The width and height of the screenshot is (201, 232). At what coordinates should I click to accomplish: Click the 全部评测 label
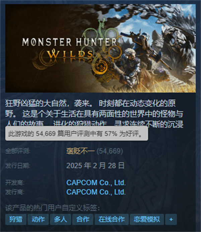(18, 151)
